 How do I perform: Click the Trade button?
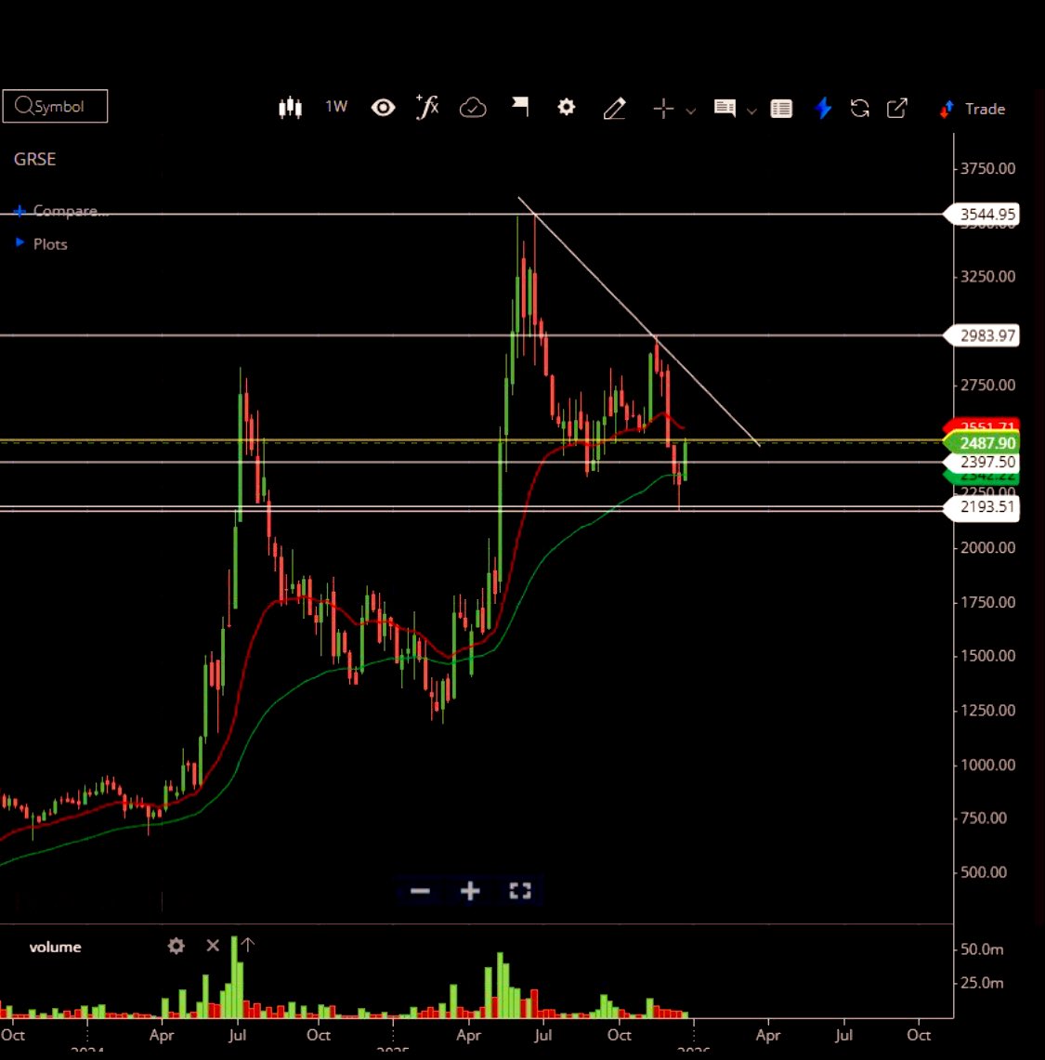[973, 109]
